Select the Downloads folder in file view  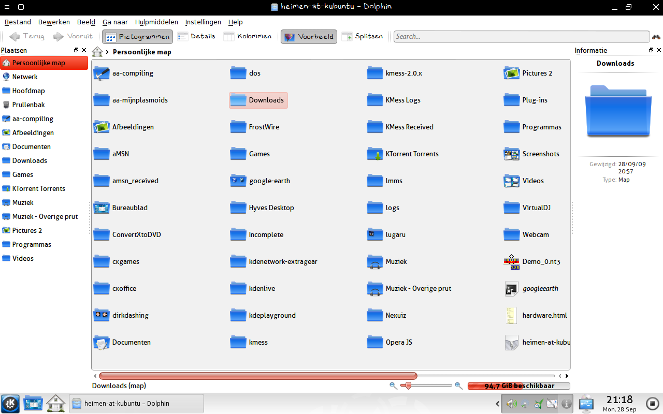(x=258, y=100)
